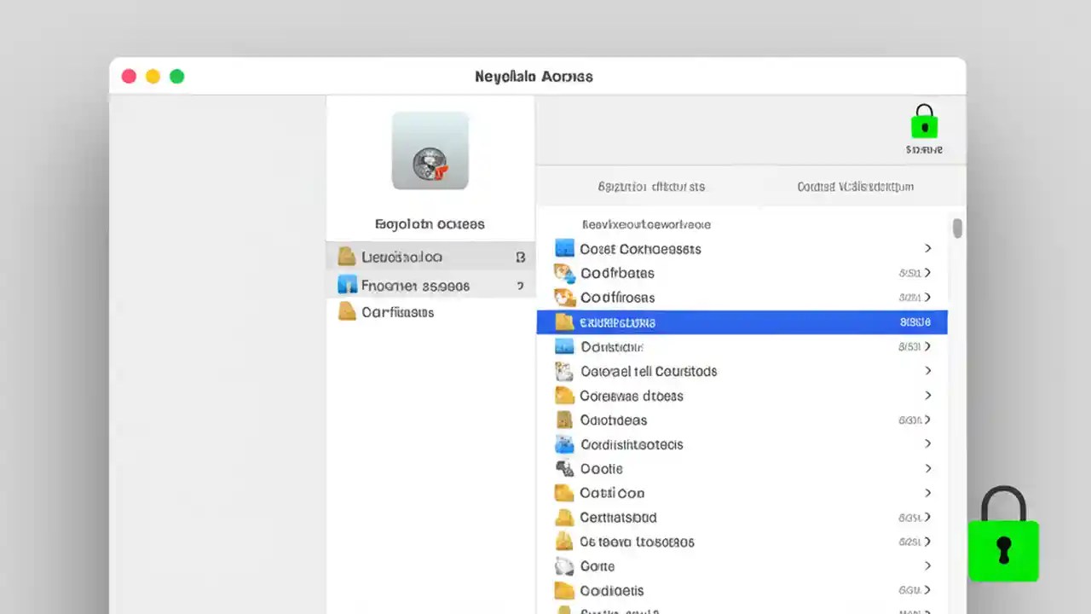Screen dimensions: 1091x614
Task: Select the right column header above the list
Action: 855,187
